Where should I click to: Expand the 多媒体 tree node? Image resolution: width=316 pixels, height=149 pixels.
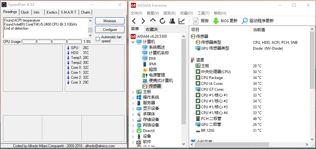click(x=133, y=114)
